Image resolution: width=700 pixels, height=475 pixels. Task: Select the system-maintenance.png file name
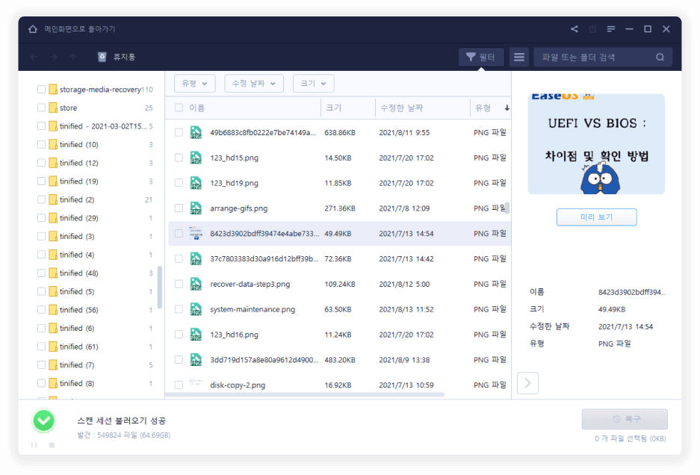253,309
